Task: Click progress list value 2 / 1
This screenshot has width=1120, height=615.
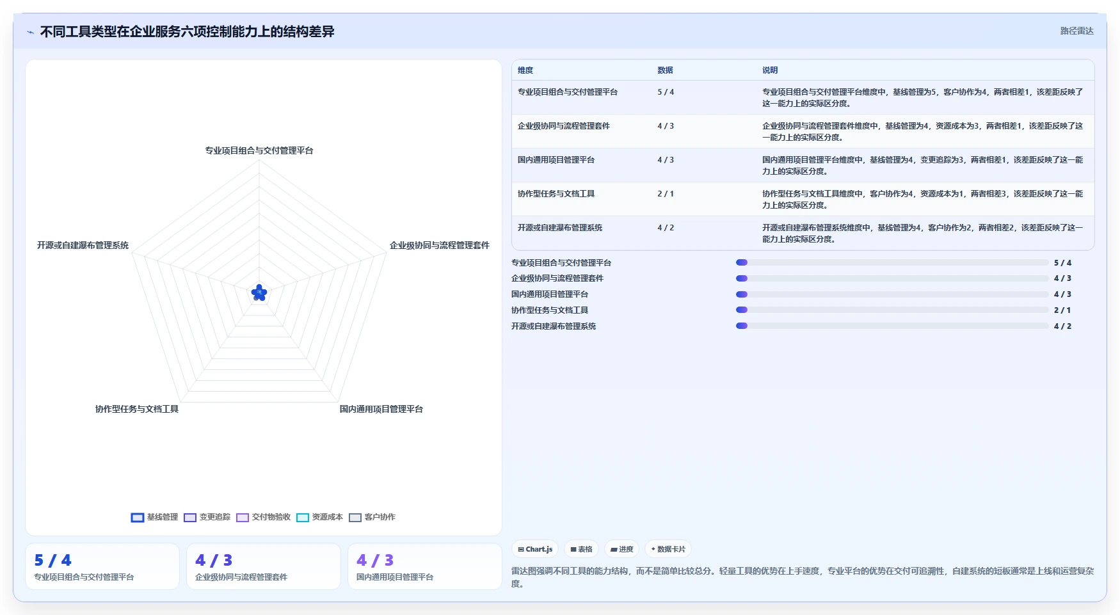Action: coord(1062,310)
